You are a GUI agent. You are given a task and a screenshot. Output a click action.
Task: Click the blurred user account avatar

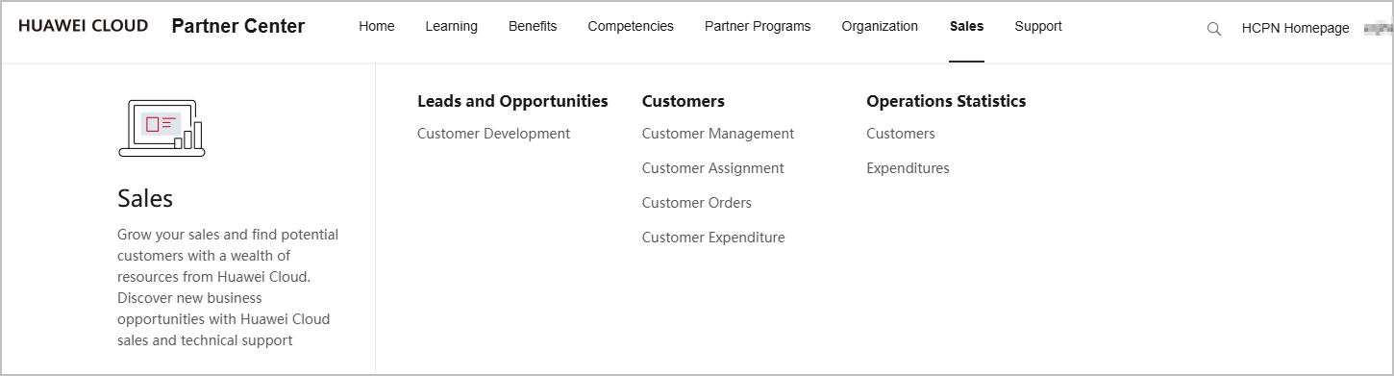coord(1378,28)
